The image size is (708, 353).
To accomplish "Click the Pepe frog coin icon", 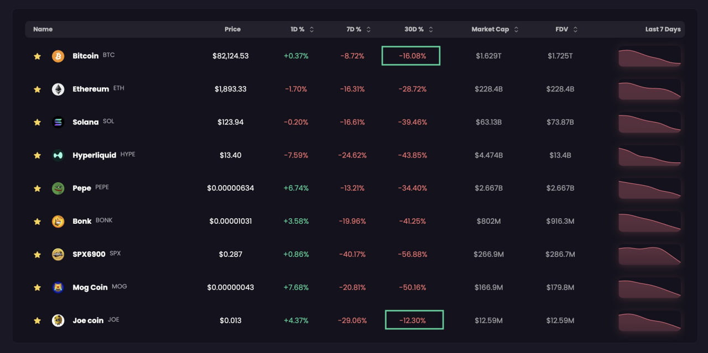I will (x=58, y=188).
